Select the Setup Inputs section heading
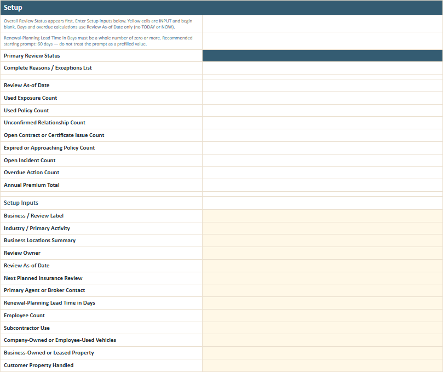This screenshot has width=443, height=372. (x=21, y=203)
